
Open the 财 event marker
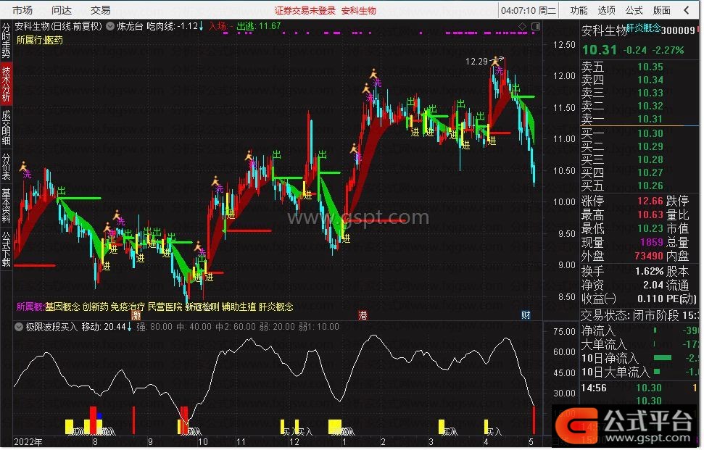tap(526, 315)
